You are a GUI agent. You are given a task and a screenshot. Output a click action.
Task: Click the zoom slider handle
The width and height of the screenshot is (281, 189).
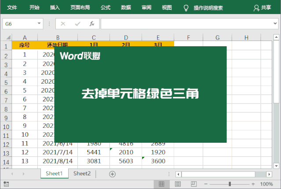click(230, 184)
